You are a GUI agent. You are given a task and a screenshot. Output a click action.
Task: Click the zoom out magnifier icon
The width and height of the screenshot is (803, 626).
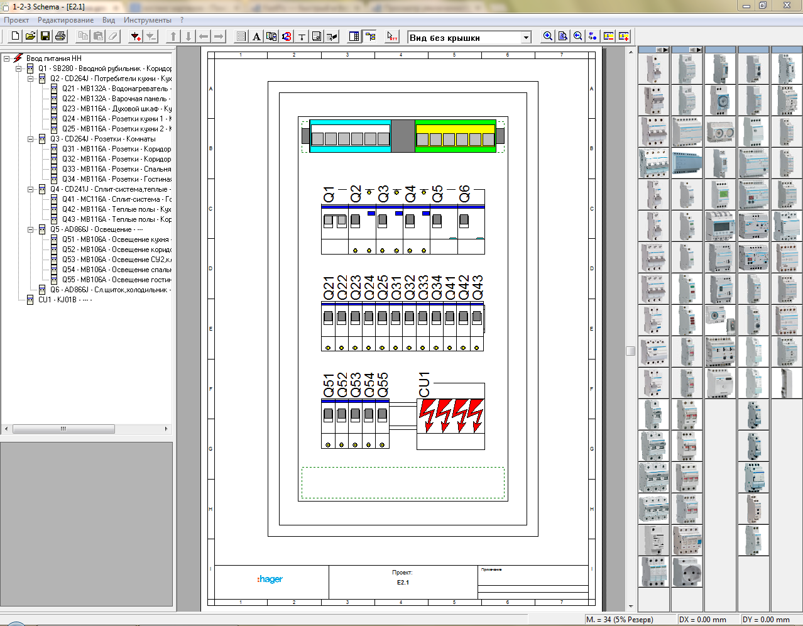pyautogui.click(x=578, y=36)
